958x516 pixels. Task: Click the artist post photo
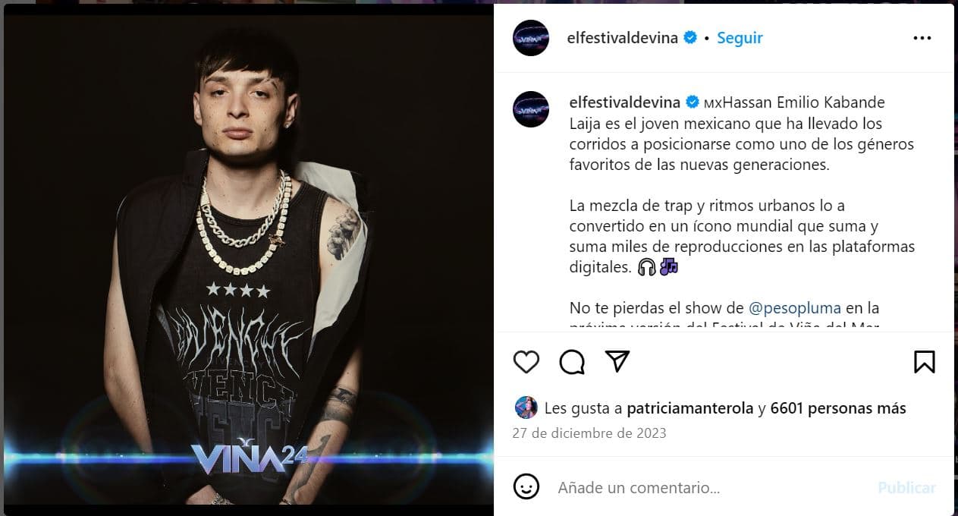click(x=249, y=260)
